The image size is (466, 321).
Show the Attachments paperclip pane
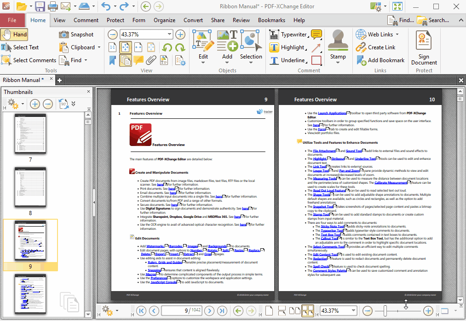point(151,60)
